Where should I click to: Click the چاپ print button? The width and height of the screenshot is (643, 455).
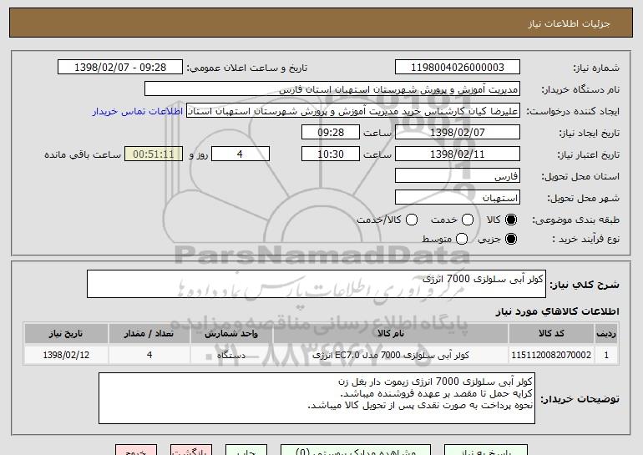(x=246, y=450)
